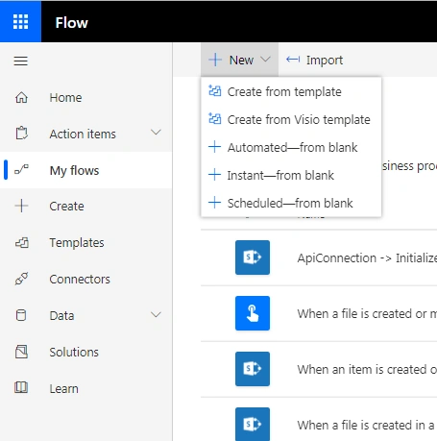This screenshot has width=437, height=441.
Task: Click the Data label in sidebar
Action: click(x=61, y=316)
